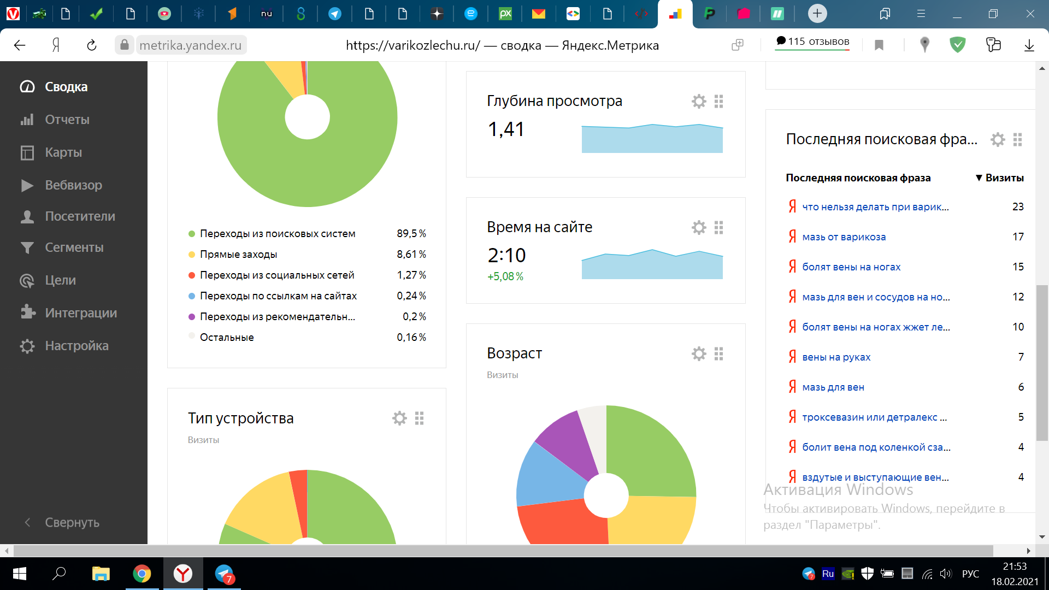Open phrase 'вены на руках'
This screenshot has height=590, width=1049.
(x=836, y=357)
